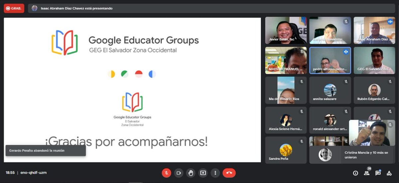
Task: Click the 18:55 clock text
Action: coord(10,173)
